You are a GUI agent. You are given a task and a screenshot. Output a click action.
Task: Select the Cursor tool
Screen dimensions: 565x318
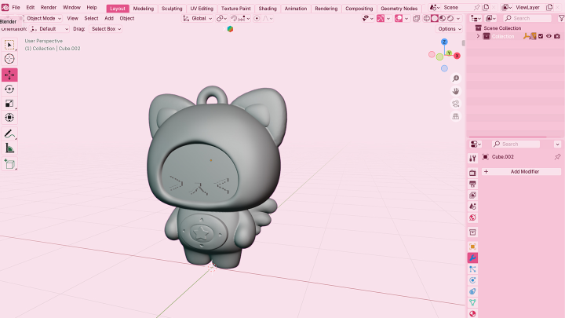[9, 59]
